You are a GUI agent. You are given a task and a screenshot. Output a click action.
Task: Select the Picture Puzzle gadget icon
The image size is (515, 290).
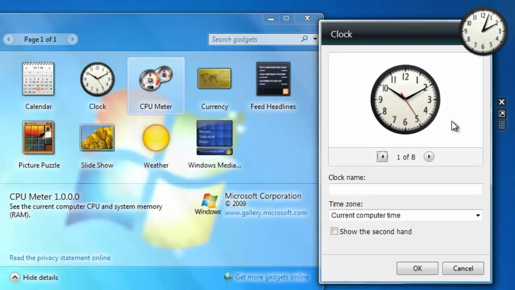(39, 137)
